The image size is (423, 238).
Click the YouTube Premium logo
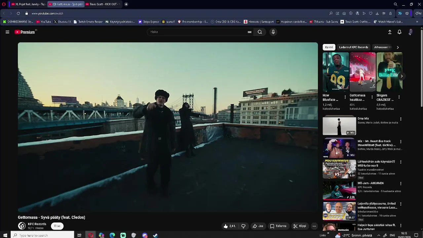tap(25, 32)
